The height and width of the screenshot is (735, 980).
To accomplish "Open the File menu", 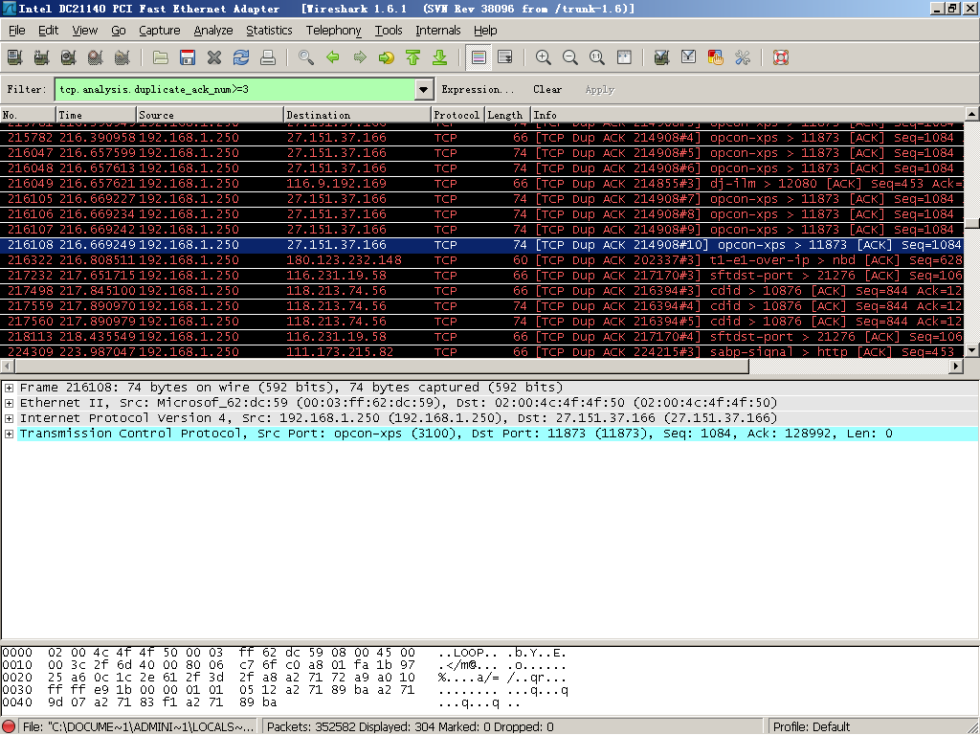I will [x=17, y=30].
